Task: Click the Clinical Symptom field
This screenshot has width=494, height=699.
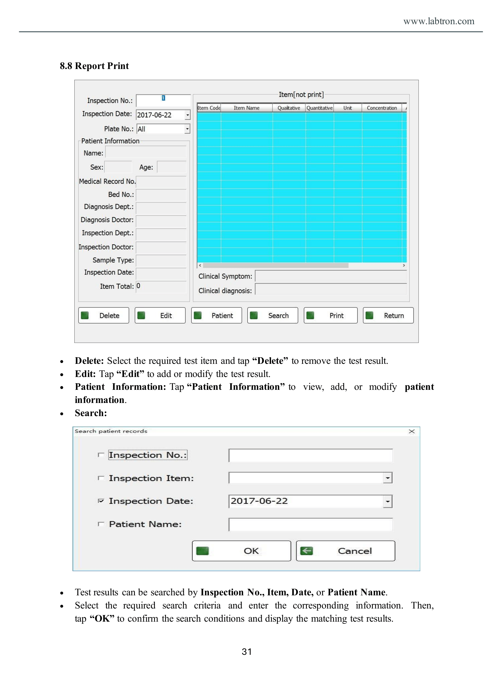Action: (x=331, y=276)
